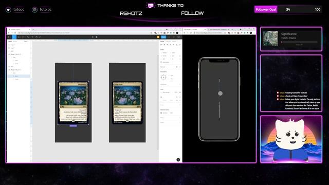Click the right Lotus Field card on canvas
Screen dimensions: 329x185
click(127, 103)
